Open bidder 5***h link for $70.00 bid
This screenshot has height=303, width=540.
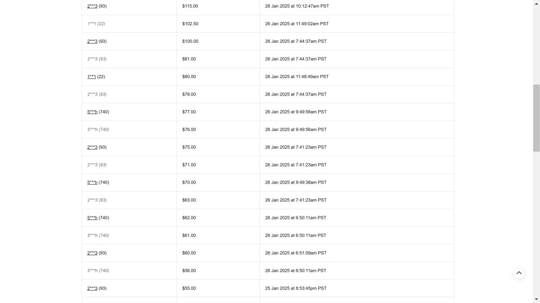(92, 183)
